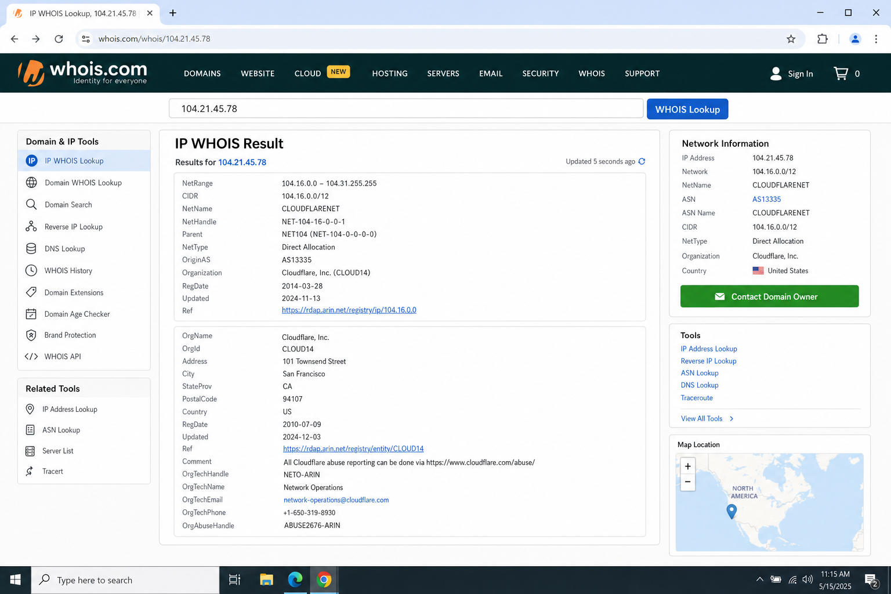This screenshot has height=594, width=891.
Task: Click the code brackets icon beside WHOIS API
Action: pyautogui.click(x=31, y=357)
